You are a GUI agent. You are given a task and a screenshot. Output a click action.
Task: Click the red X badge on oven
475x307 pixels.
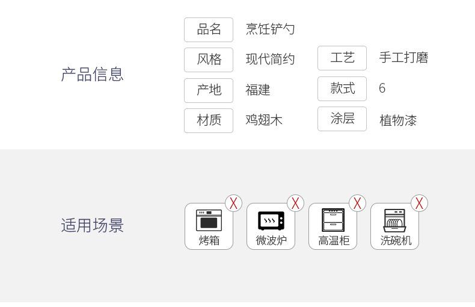pos(233,203)
